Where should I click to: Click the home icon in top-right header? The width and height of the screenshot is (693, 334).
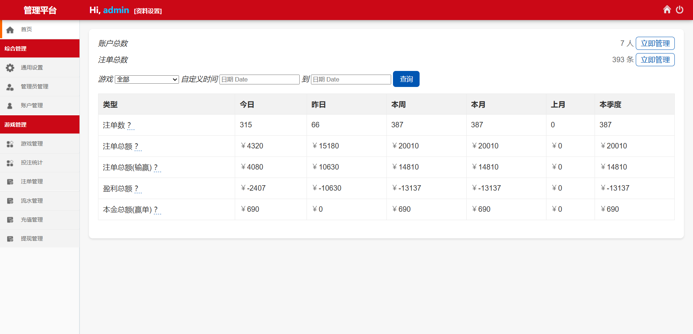pos(667,10)
